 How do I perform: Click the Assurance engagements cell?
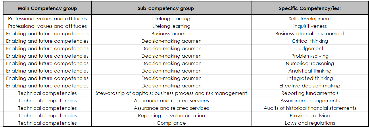coord(310,101)
